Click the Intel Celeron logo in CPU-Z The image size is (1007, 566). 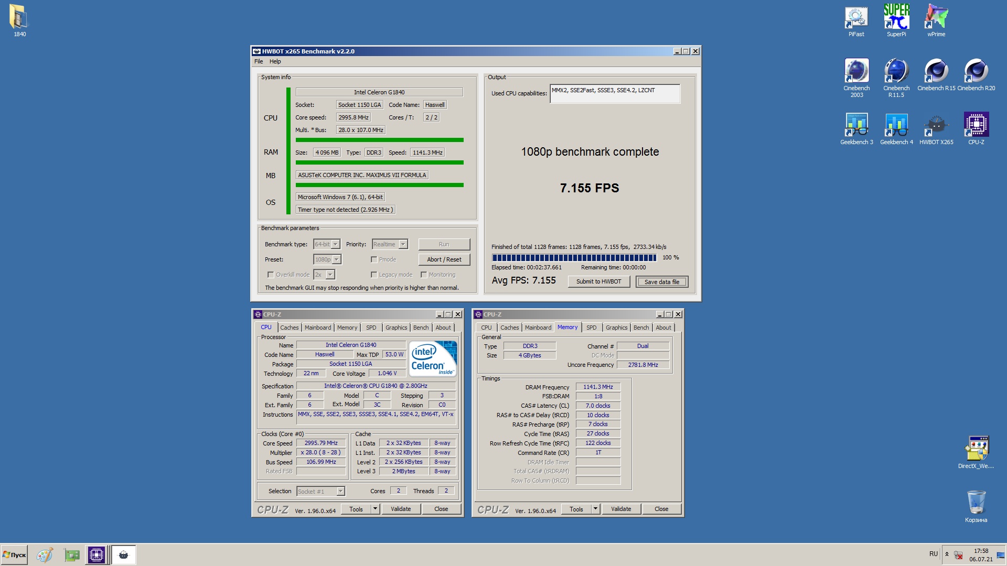tap(433, 358)
